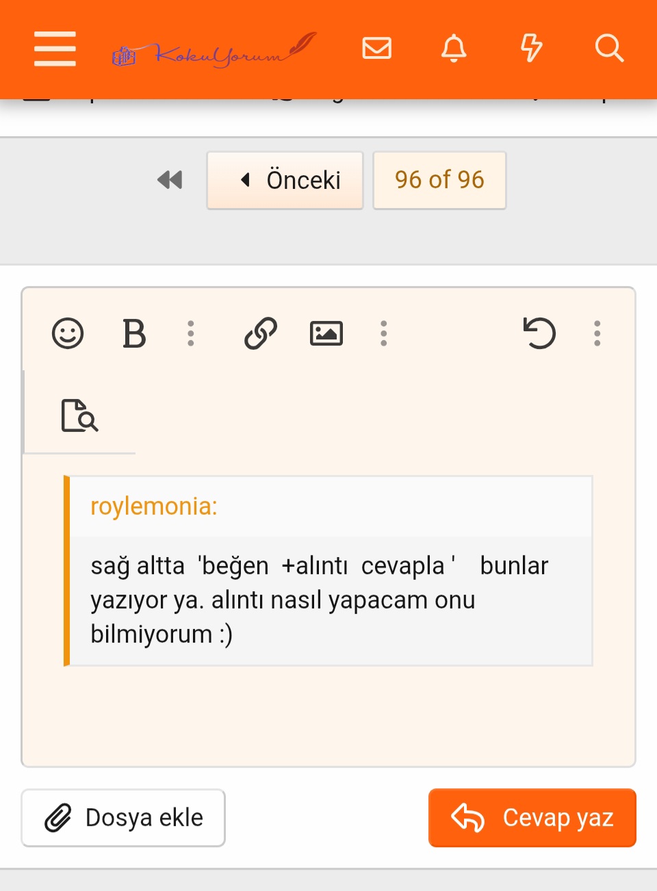Toggle bold formatting in editor
The width and height of the screenshot is (657, 891).
134,334
